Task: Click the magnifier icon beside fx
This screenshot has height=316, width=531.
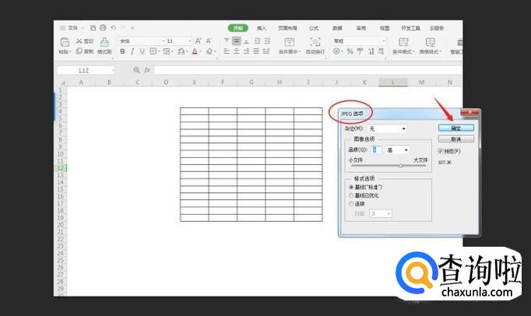Action: click(x=136, y=70)
